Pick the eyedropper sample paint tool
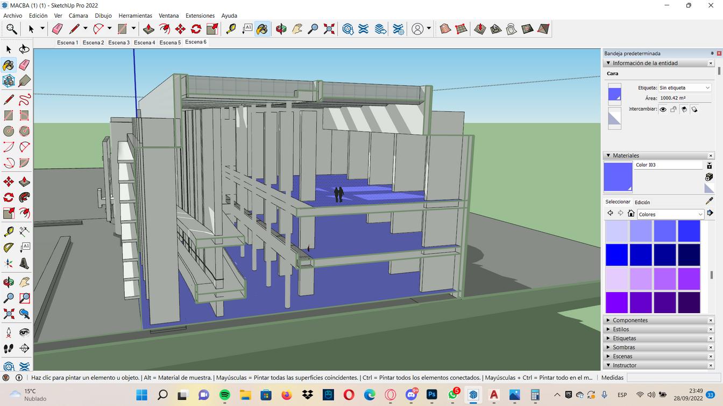 (709, 201)
